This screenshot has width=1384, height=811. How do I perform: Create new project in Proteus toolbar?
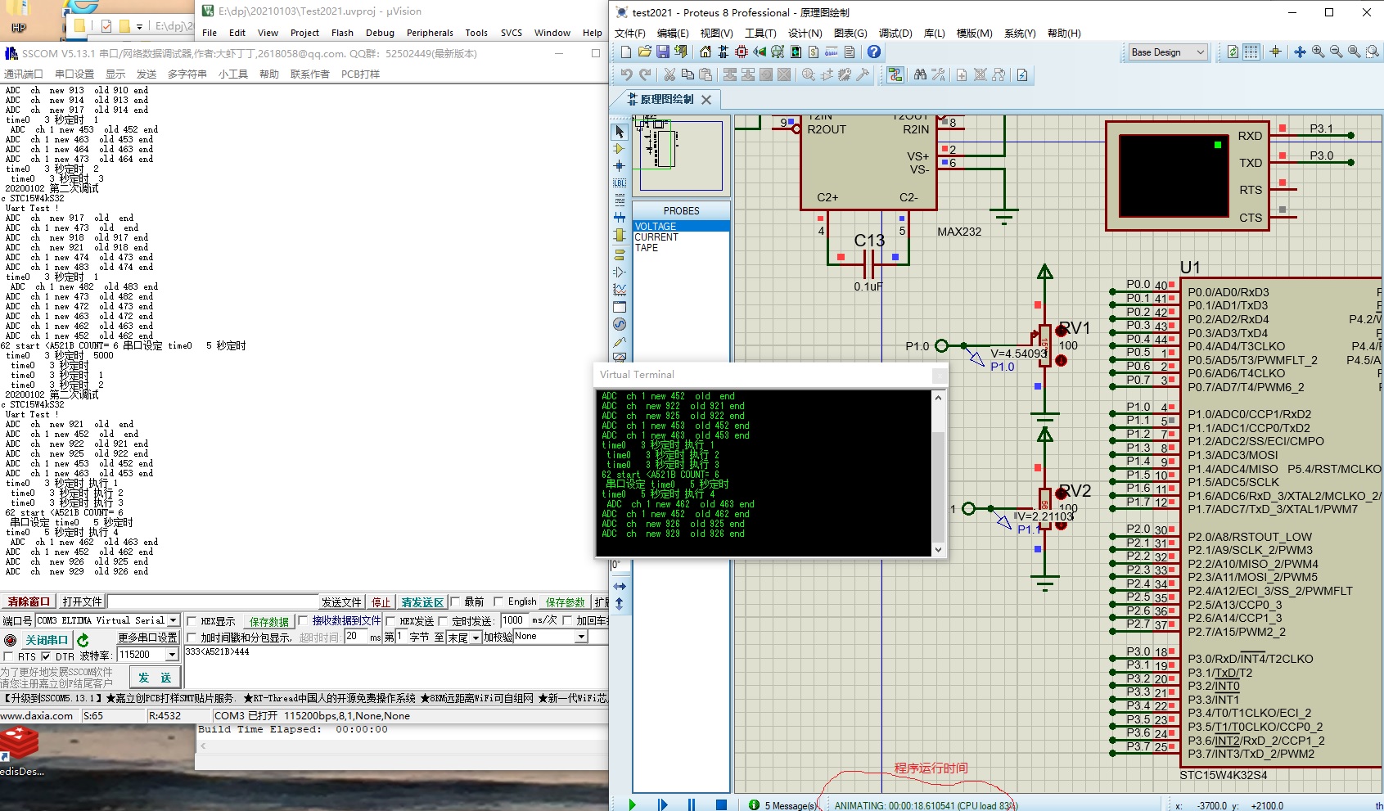click(x=626, y=52)
